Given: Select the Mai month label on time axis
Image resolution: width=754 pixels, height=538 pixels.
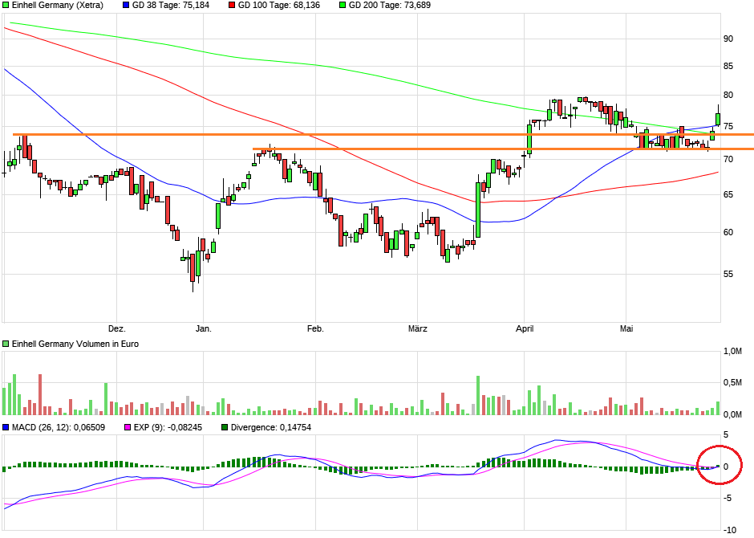Looking at the screenshot, I should (x=627, y=328).
